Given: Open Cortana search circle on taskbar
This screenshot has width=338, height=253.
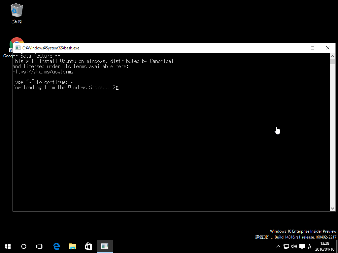Looking at the screenshot, I should click(24, 246).
